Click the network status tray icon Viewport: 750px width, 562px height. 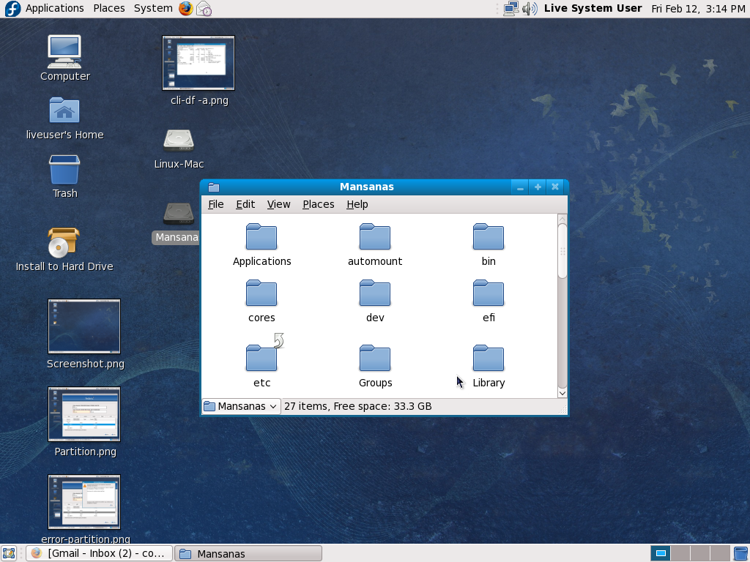coord(511,8)
